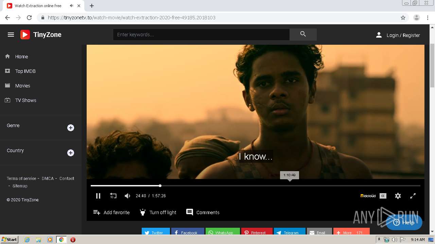The image size is (435, 244).
Task: Click the Help chat button
Action: 404,222
